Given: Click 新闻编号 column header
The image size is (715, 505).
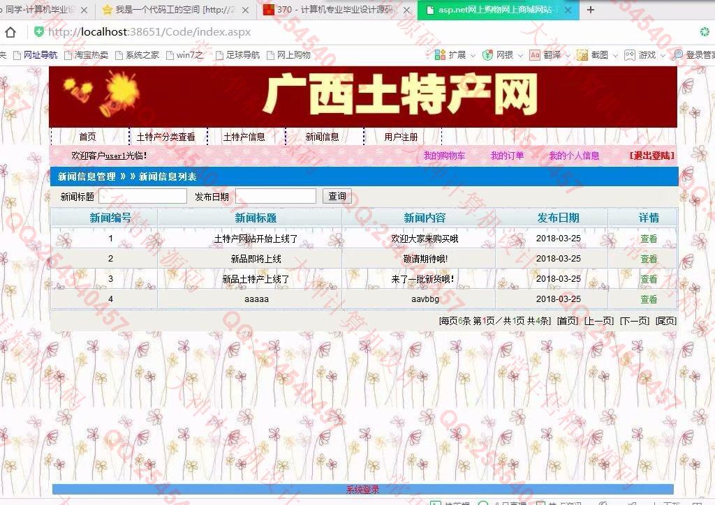Looking at the screenshot, I should pyautogui.click(x=110, y=218).
